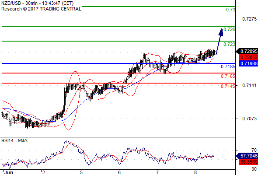Click the date marker 8 on time axis

(195, 172)
